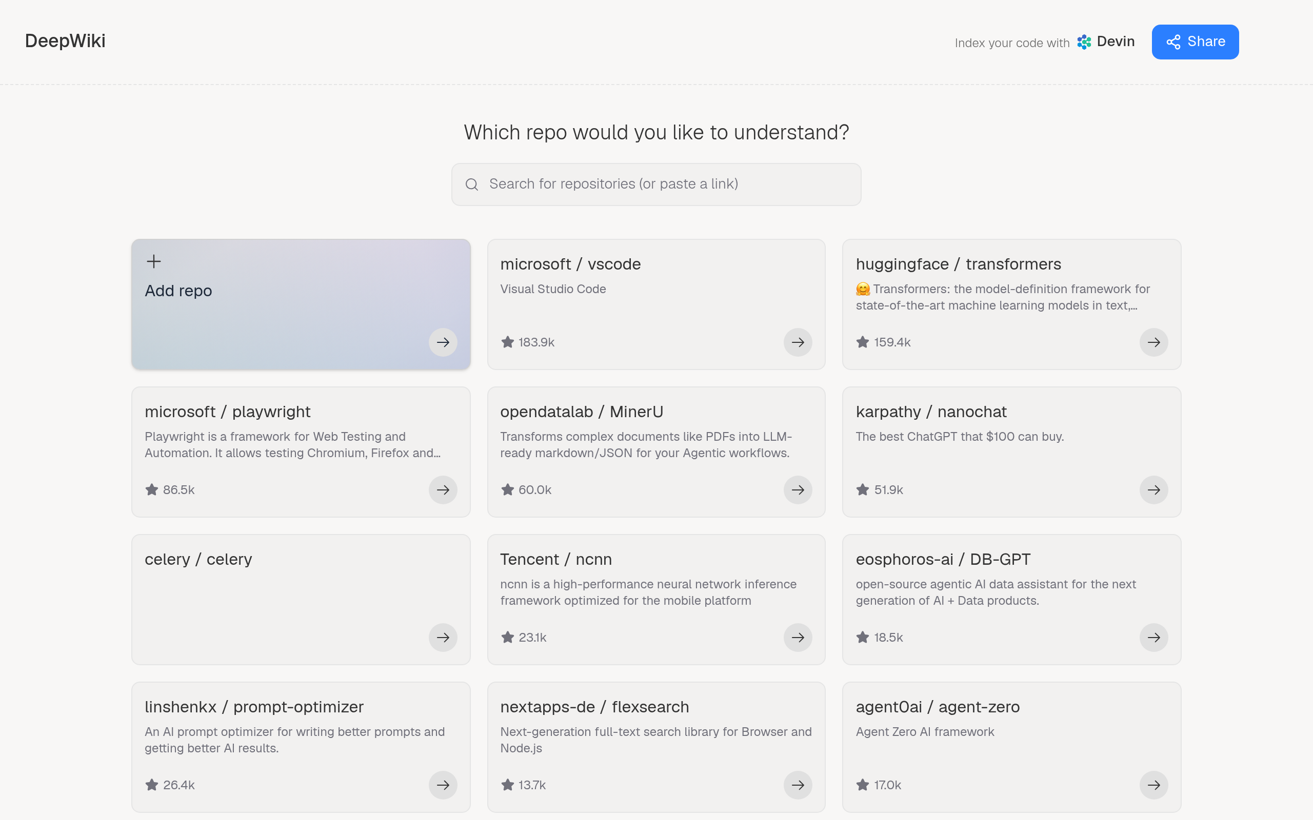
Task: Focus the repository search field
Action: 656,184
